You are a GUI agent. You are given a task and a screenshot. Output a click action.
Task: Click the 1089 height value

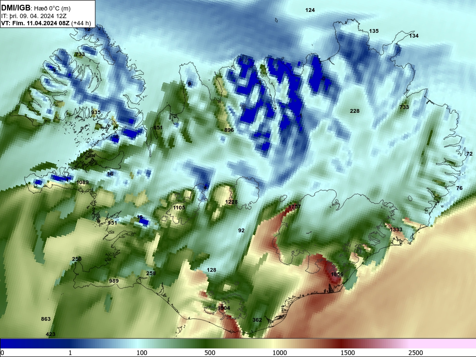(82, 182)
